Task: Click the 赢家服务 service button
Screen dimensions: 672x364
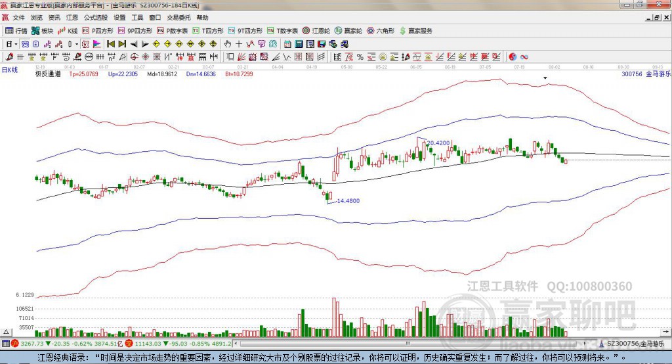Action: (x=415, y=31)
